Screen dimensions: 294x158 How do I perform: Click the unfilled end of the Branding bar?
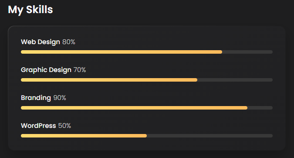(260, 108)
